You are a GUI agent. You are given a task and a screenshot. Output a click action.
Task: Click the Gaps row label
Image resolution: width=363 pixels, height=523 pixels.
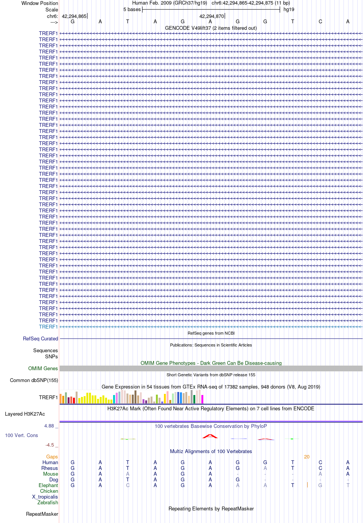click(52, 457)
